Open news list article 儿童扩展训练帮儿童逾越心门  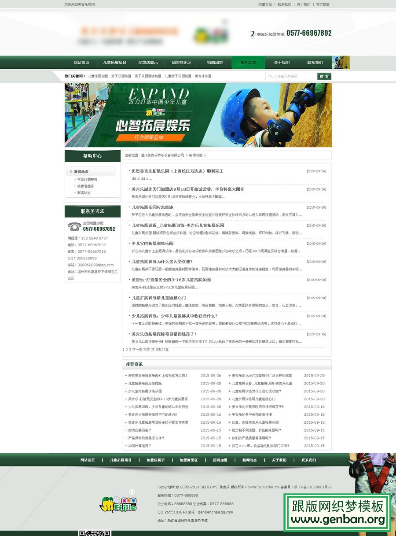158,298
